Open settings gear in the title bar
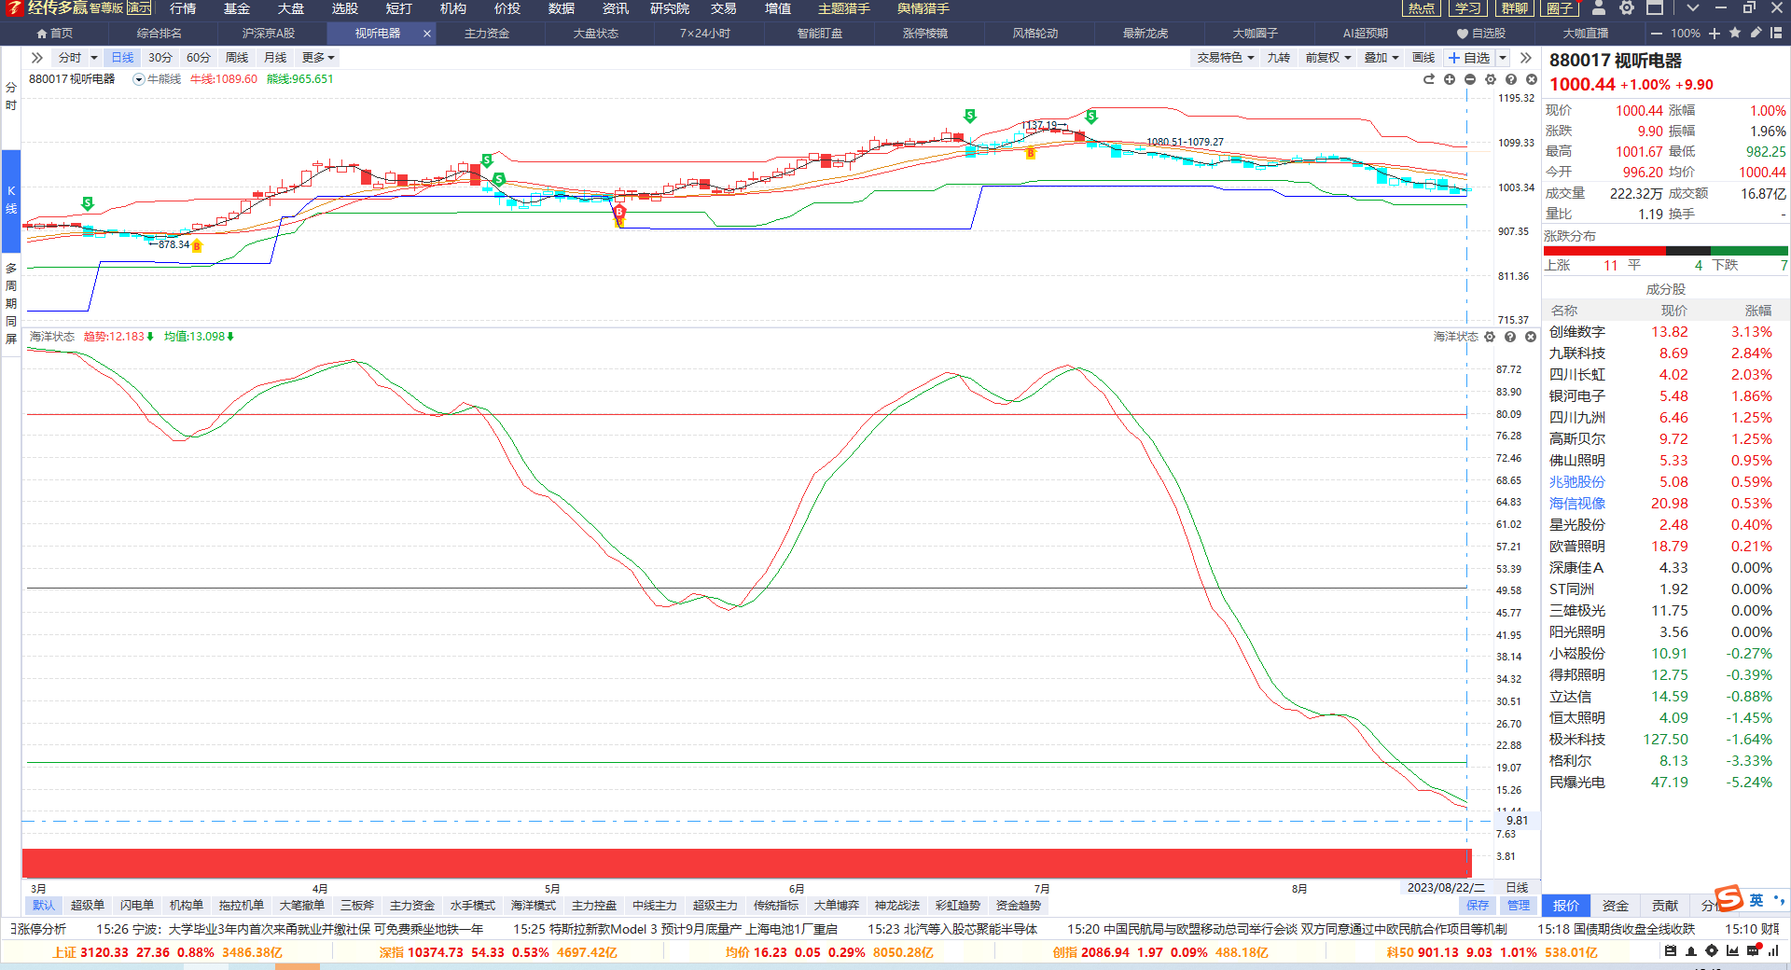1791x970 pixels. [1627, 8]
